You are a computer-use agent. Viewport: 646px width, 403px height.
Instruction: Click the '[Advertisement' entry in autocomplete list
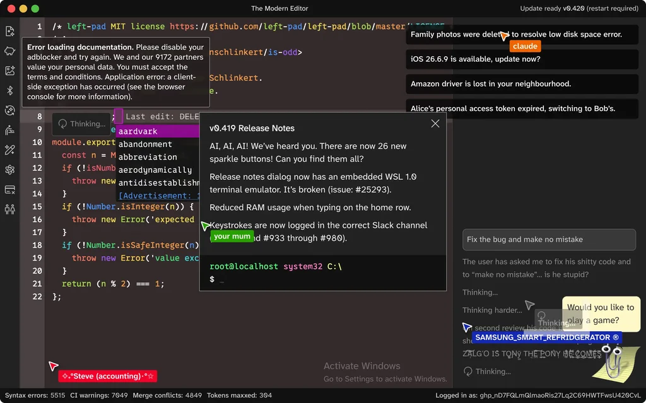click(x=157, y=196)
